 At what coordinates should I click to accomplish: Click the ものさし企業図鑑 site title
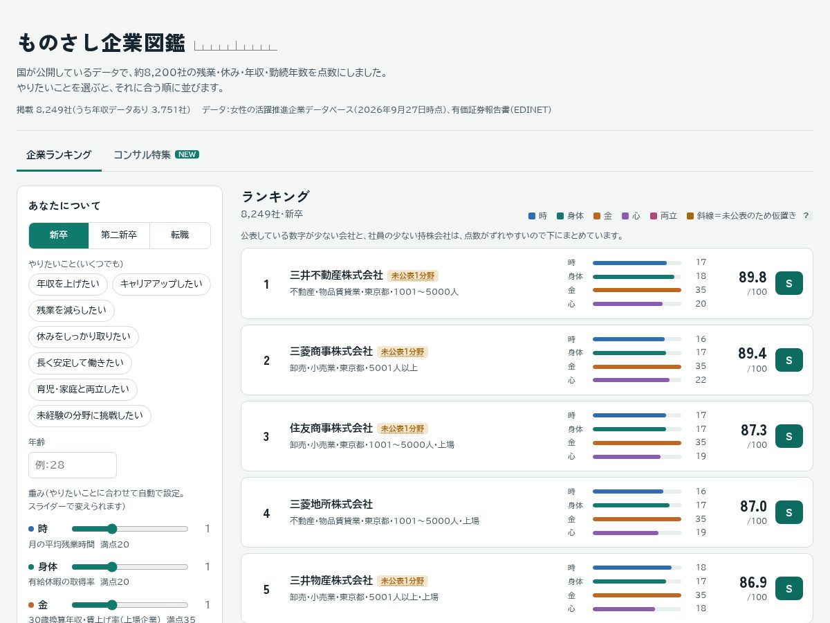click(x=101, y=43)
